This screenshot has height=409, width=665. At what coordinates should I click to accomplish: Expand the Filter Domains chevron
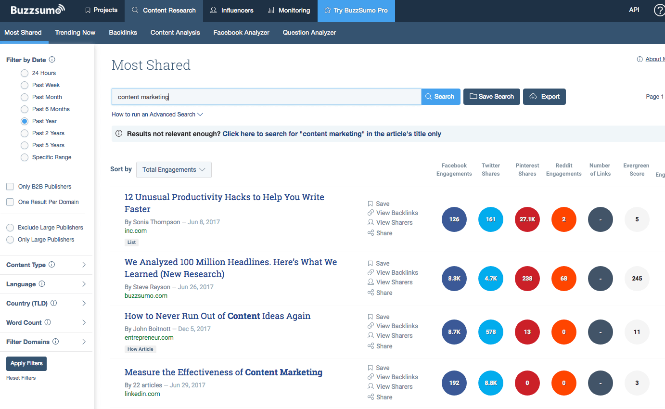[84, 342]
